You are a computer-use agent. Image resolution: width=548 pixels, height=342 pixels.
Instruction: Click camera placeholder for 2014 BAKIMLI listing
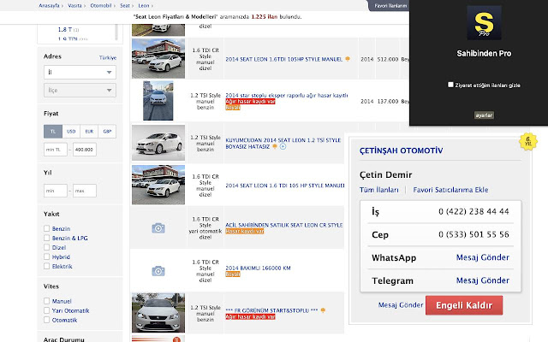tap(158, 271)
